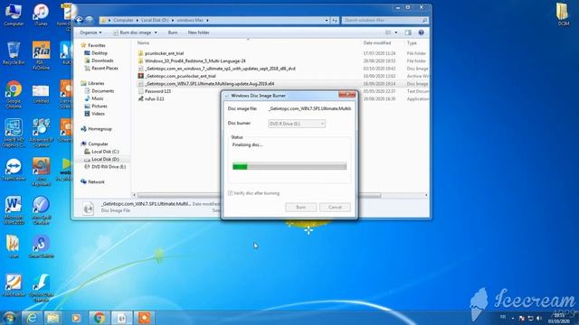Screen dimensions: 579x325
Task: Open the Organize dropdown menu
Action: (90, 32)
